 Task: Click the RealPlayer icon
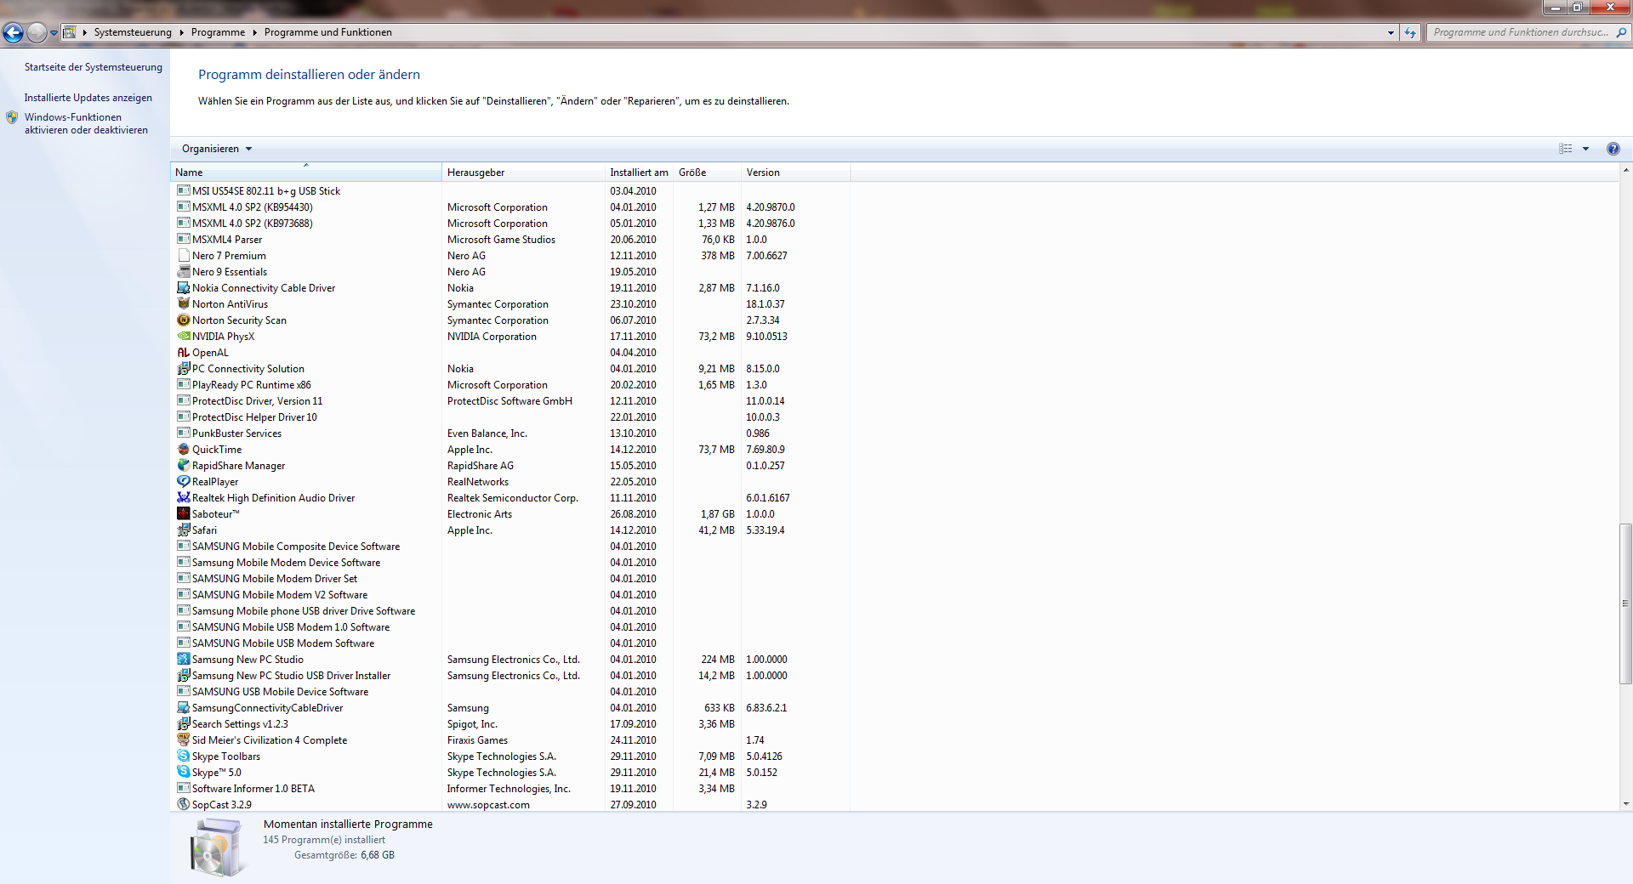pos(183,482)
